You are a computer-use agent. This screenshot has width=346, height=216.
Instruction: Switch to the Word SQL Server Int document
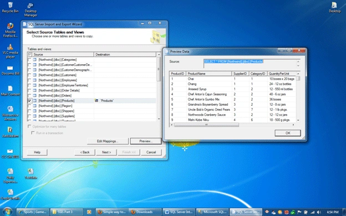click(x=179, y=212)
